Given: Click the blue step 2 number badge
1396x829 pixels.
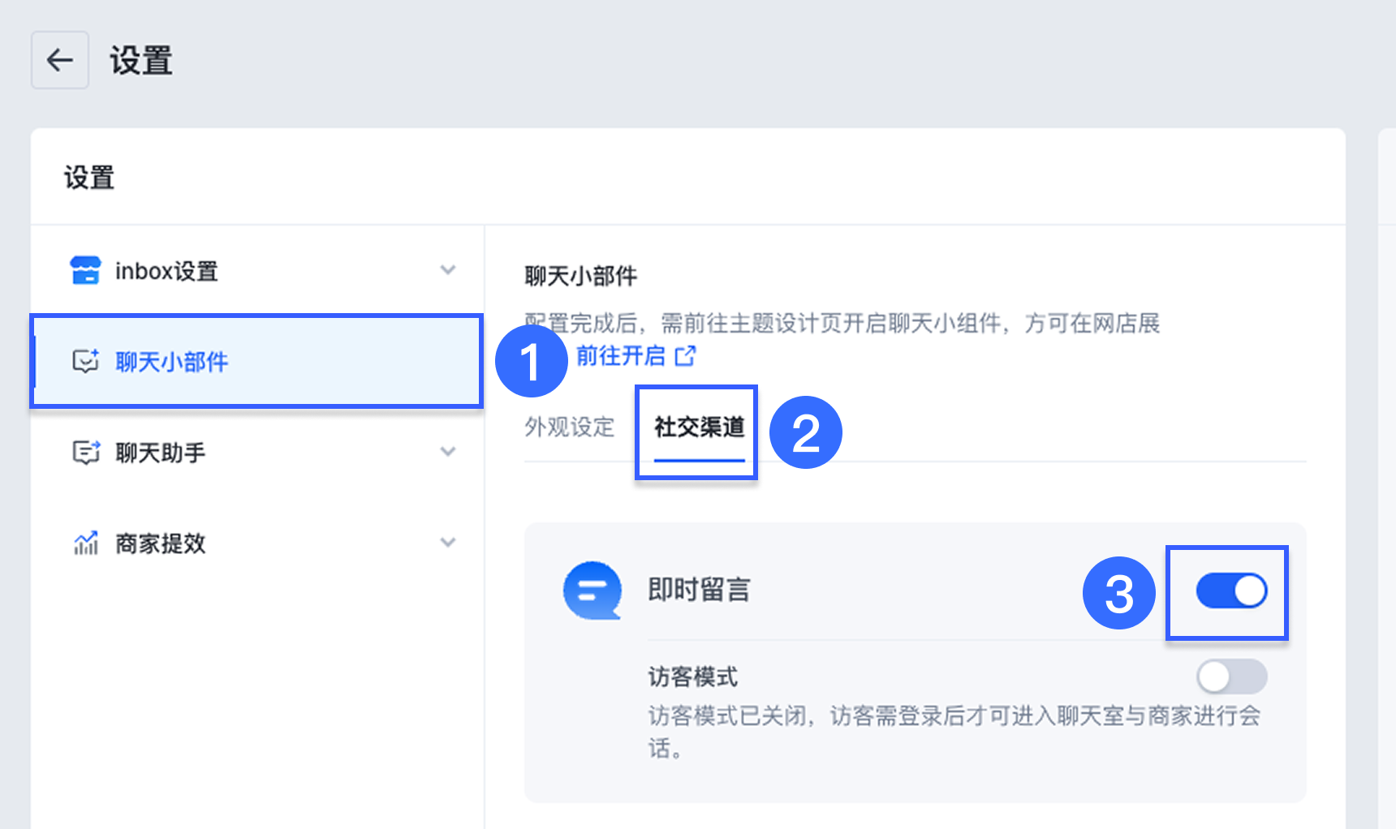Looking at the screenshot, I should [805, 432].
